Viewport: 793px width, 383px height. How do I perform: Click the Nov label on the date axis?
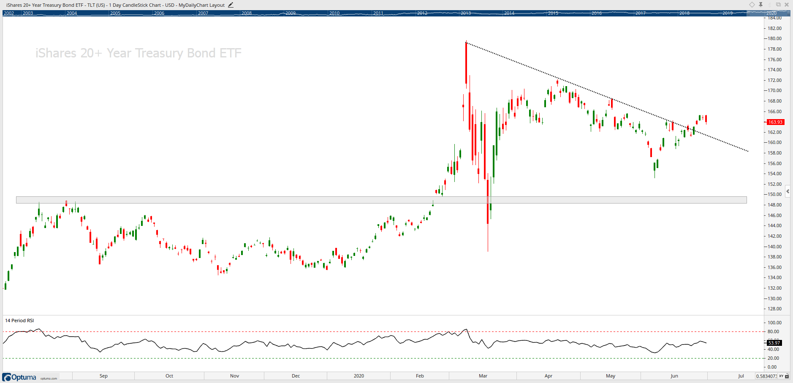pyautogui.click(x=235, y=376)
